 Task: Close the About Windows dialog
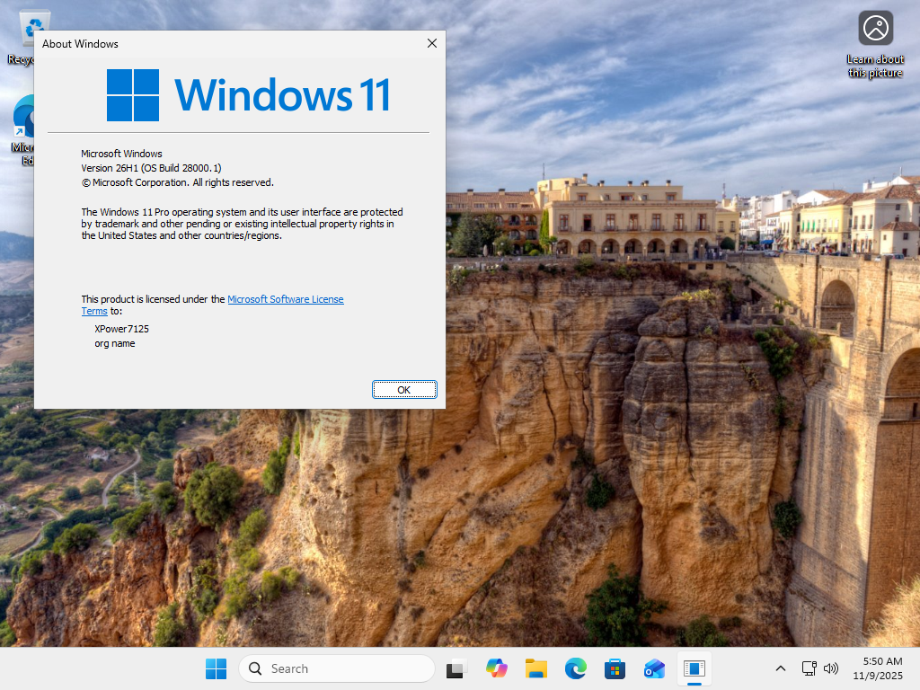[432, 43]
